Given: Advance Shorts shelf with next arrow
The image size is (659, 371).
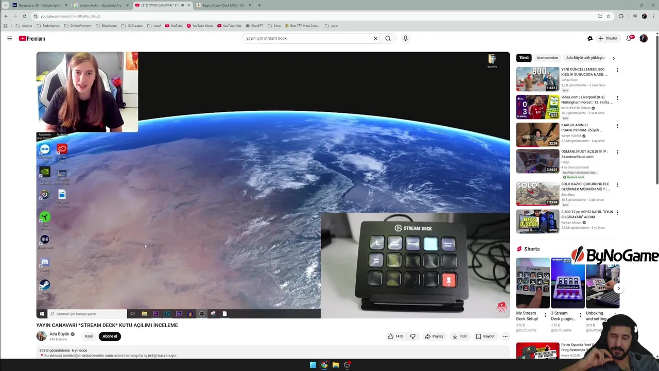Looking at the screenshot, I should tap(618, 288).
